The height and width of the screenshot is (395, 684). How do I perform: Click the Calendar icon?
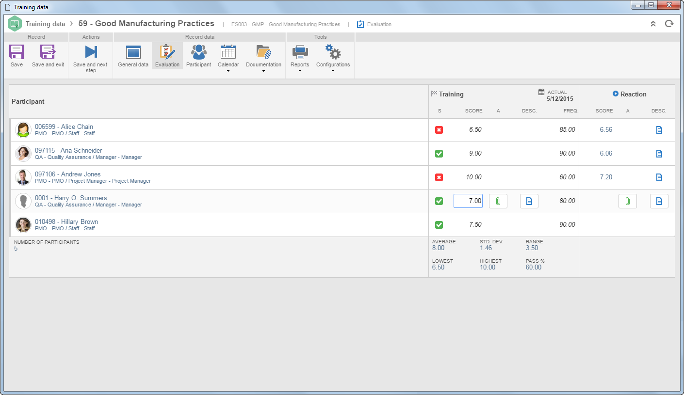[x=228, y=52]
